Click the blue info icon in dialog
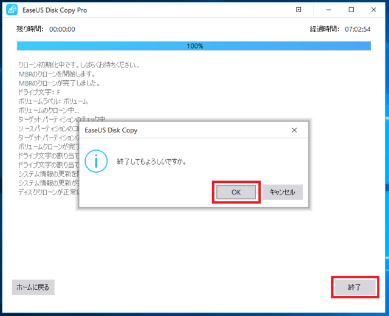This screenshot has width=389, height=316. click(96, 161)
